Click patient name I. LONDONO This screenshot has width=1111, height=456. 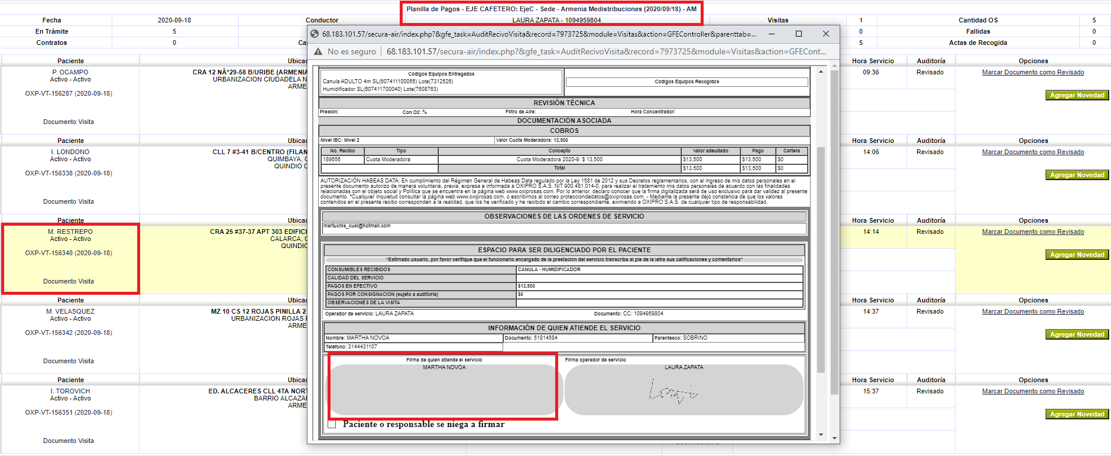click(70, 152)
